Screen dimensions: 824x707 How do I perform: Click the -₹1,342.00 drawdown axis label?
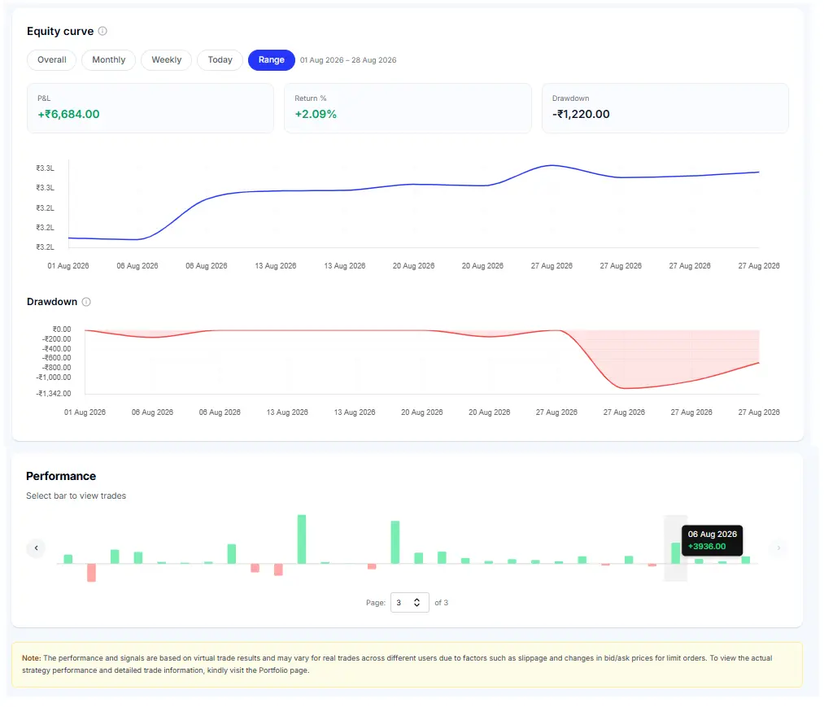coord(54,393)
